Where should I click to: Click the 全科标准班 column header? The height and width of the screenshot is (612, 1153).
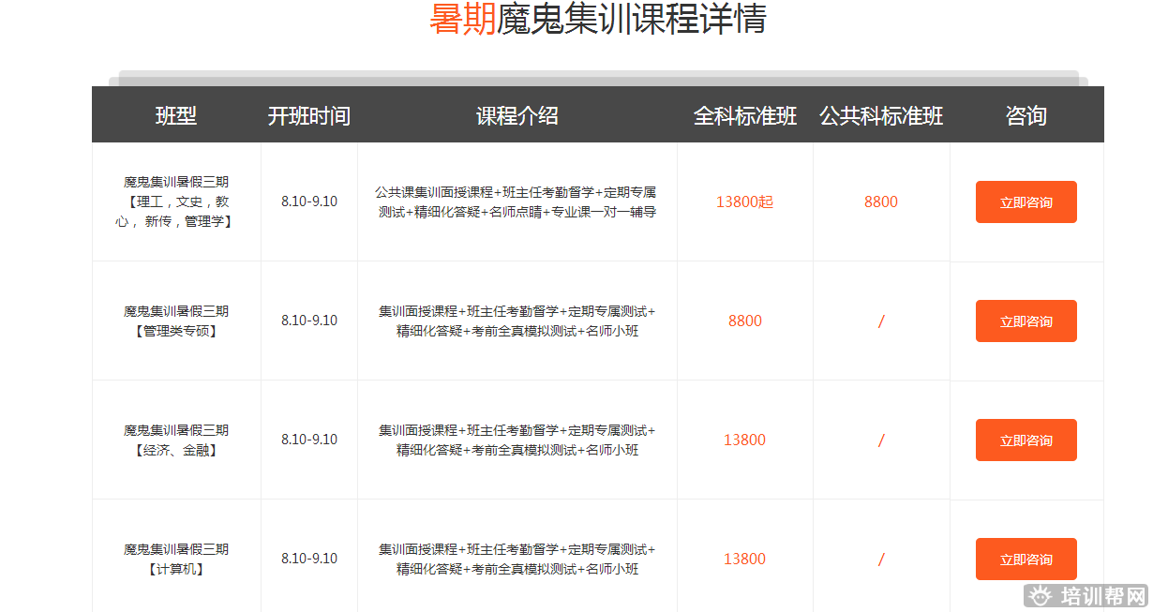tap(744, 116)
